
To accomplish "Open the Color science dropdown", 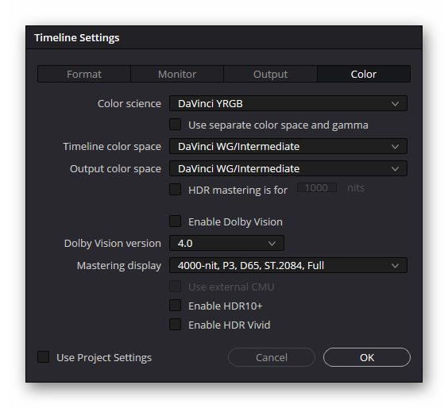I will click(x=288, y=103).
